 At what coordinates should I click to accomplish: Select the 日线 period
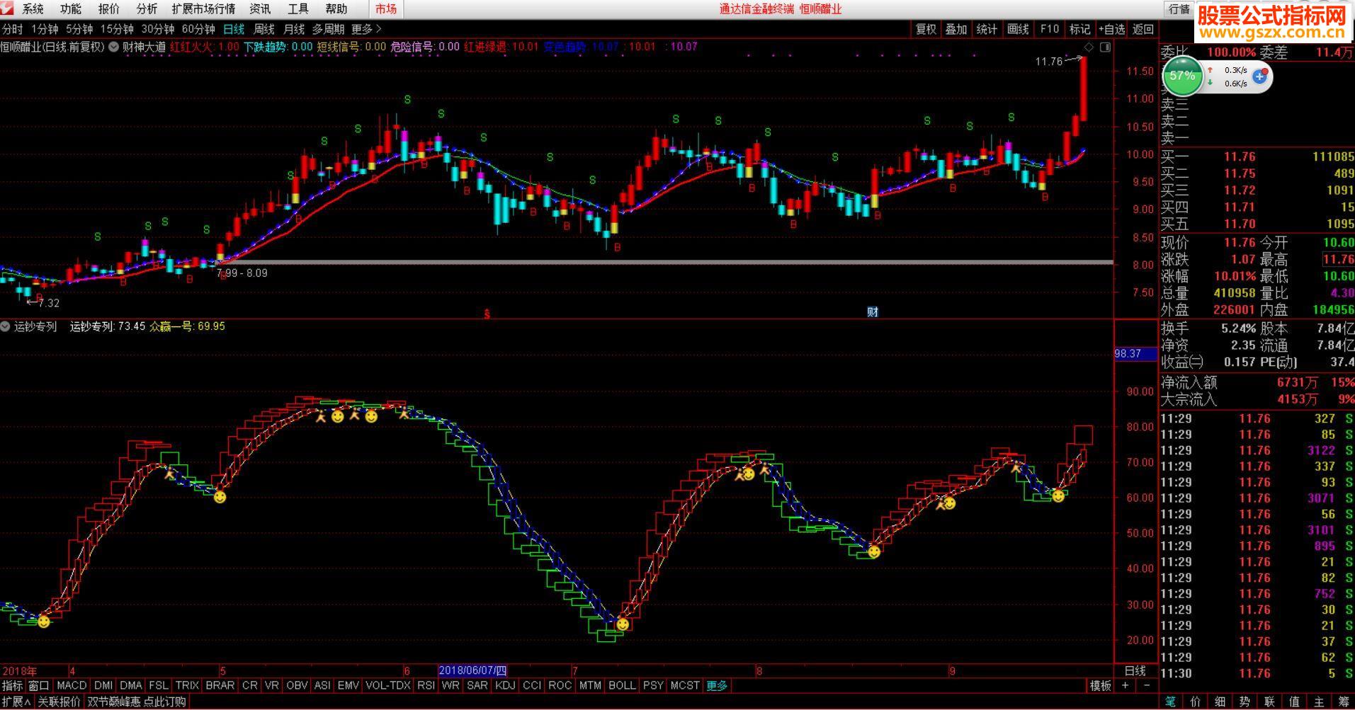click(234, 29)
